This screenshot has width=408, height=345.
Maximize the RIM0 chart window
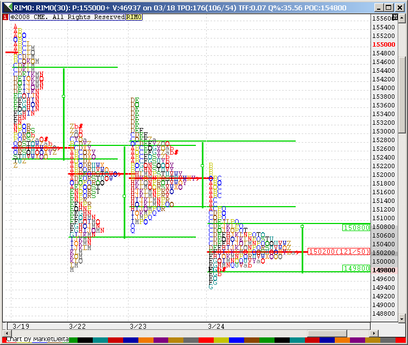click(x=389, y=8)
